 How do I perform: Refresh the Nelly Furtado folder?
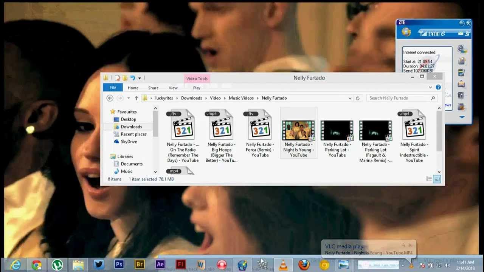tap(358, 98)
